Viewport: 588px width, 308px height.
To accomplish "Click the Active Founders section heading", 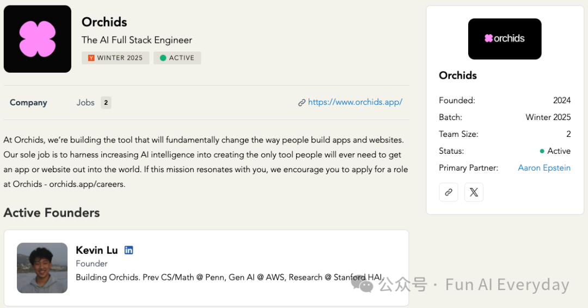I will tap(52, 212).
